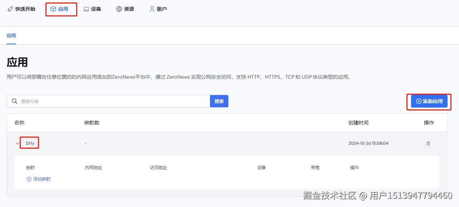Click the 带宽 column header

[x=315, y=168]
